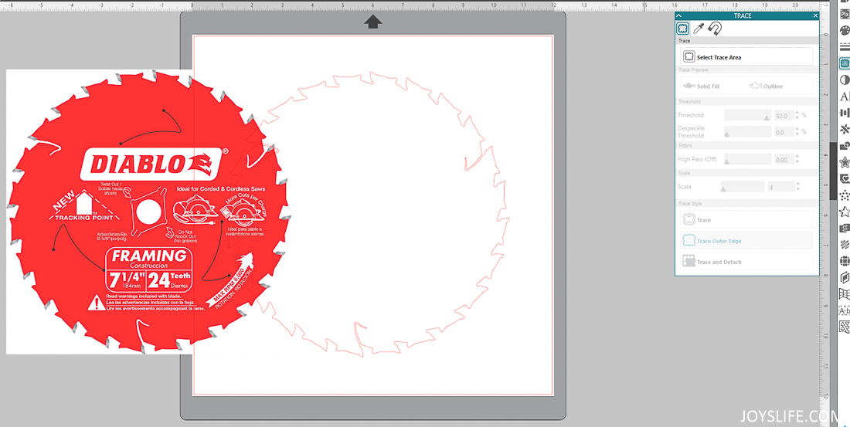Click the vertical scrollbar thumb
Screen dimensions: 850x427
pos(831,171)
